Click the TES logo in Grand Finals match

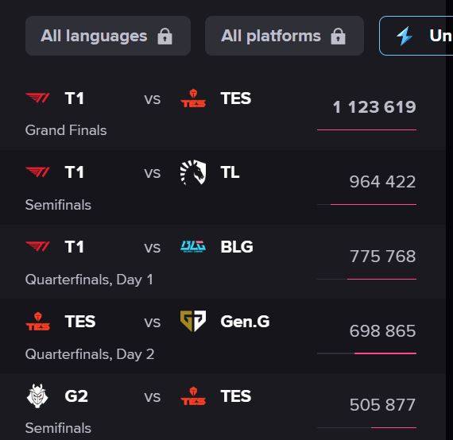click(x=193, y=98)
